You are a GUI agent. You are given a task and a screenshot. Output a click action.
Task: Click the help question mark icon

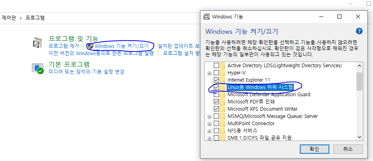click(x=358, y=31)
